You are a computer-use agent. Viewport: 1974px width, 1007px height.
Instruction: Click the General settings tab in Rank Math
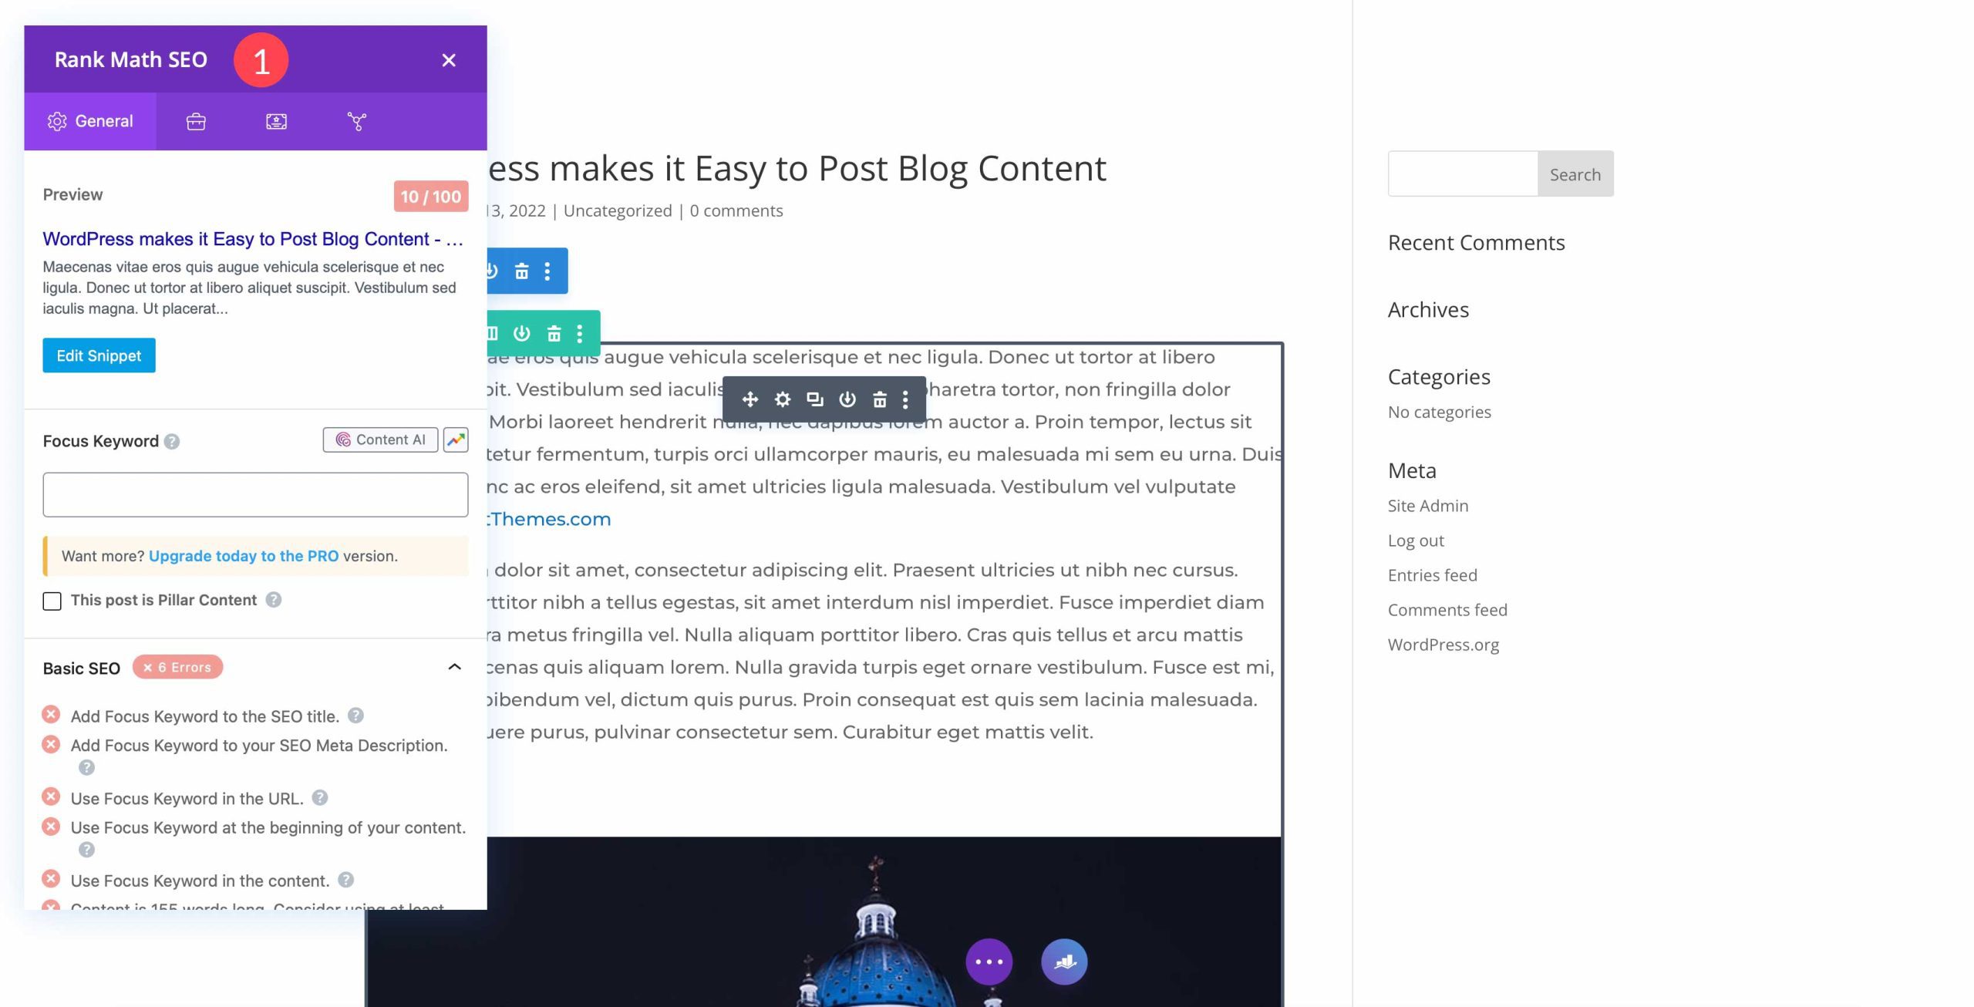89,120
